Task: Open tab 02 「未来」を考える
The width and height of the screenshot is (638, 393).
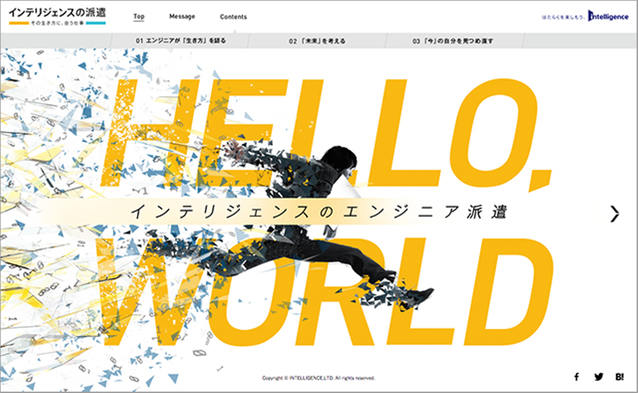Action: (317, 41)
